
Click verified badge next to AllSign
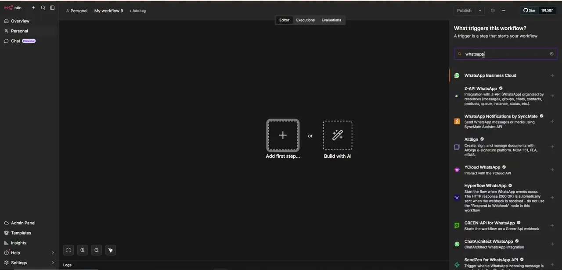(482, 139)
